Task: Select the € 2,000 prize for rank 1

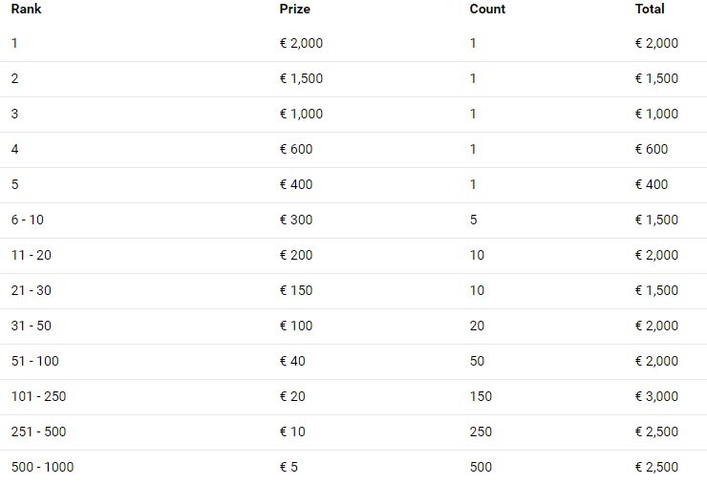Action: pyautogui.click(x=301, y=43)
